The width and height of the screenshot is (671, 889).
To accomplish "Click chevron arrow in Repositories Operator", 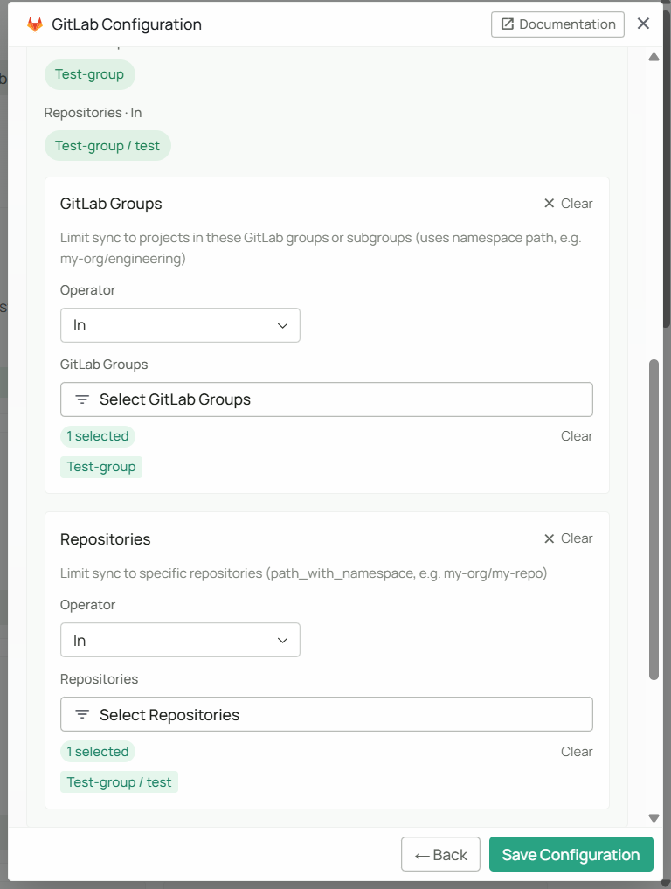I will (x=282, y=640).
